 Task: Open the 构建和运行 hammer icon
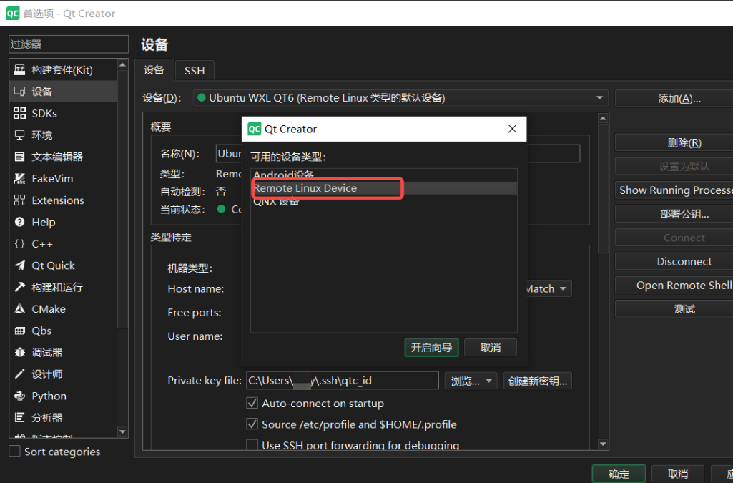(x=19, y=287)
